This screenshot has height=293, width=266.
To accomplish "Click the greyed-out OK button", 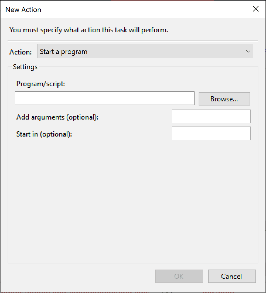I will (179, 276).
